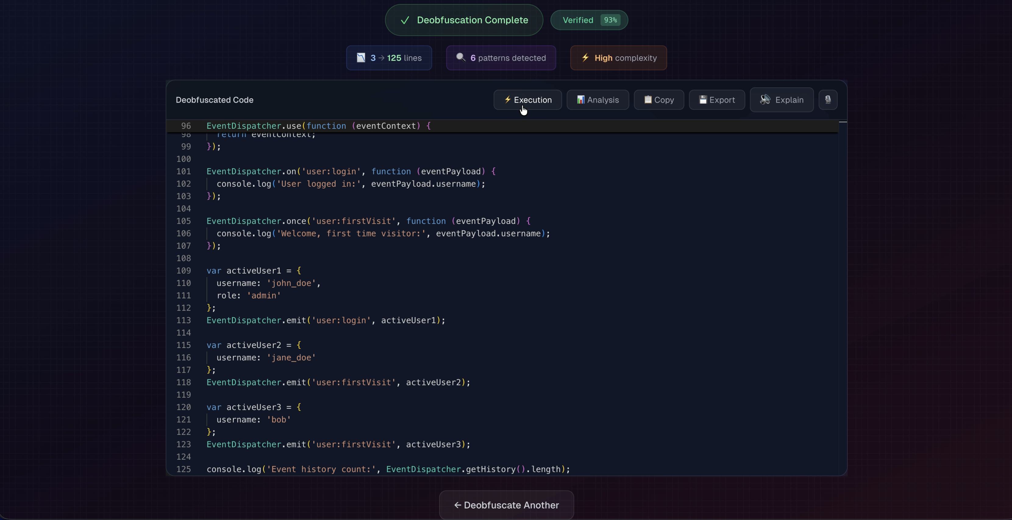Click the floppy disk Export icon

point(703,100)
